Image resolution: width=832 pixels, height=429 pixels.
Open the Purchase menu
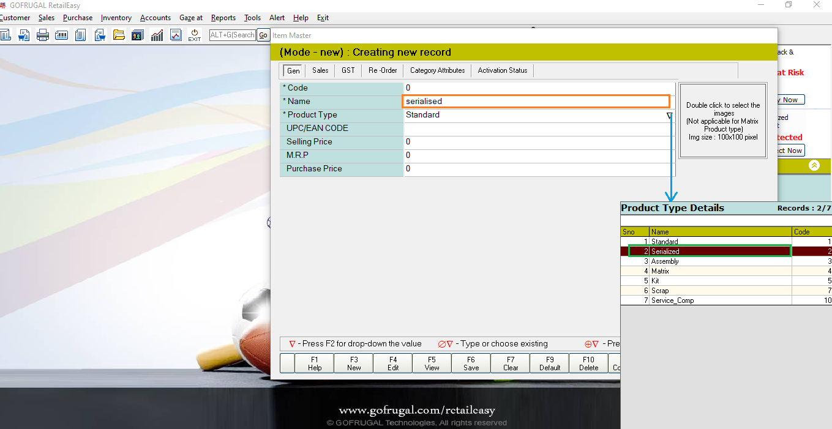78,18
